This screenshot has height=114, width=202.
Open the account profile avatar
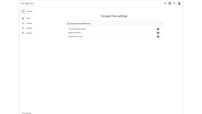click(x=179, y=3)
